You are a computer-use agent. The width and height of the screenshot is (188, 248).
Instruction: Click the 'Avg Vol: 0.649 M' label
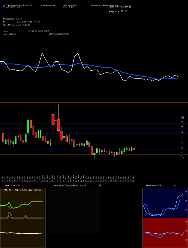120,7
